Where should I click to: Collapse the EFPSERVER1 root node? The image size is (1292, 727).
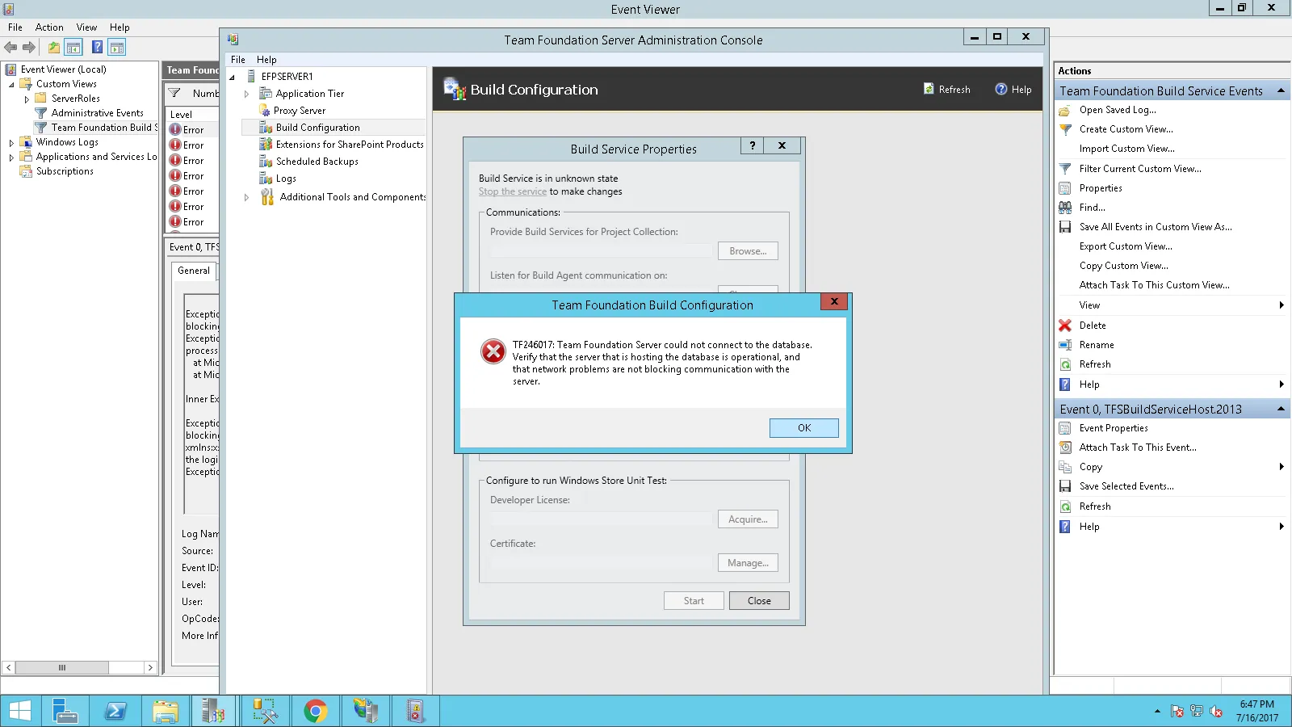[x=233, y=78]
